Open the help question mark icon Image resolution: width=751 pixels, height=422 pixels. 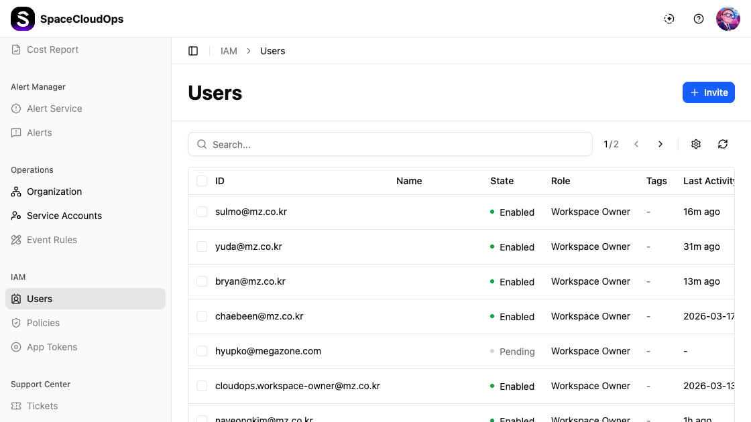click(699, 19)
